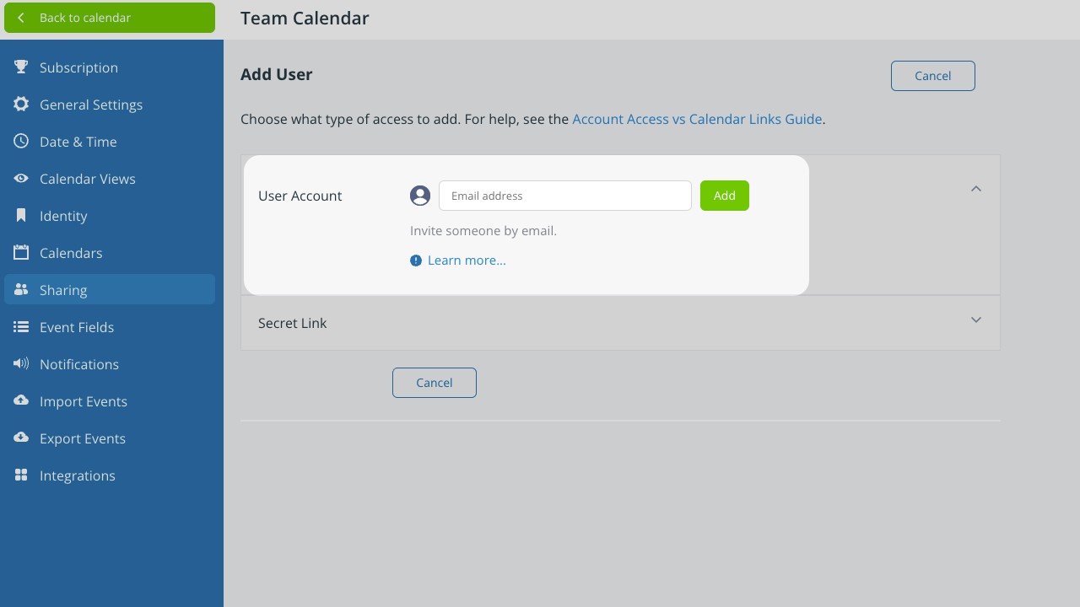Viewport: 1080px width, 607px height.
Task: Open the Account Access vs Calendar Links Guide
Action: coord(697,119)
